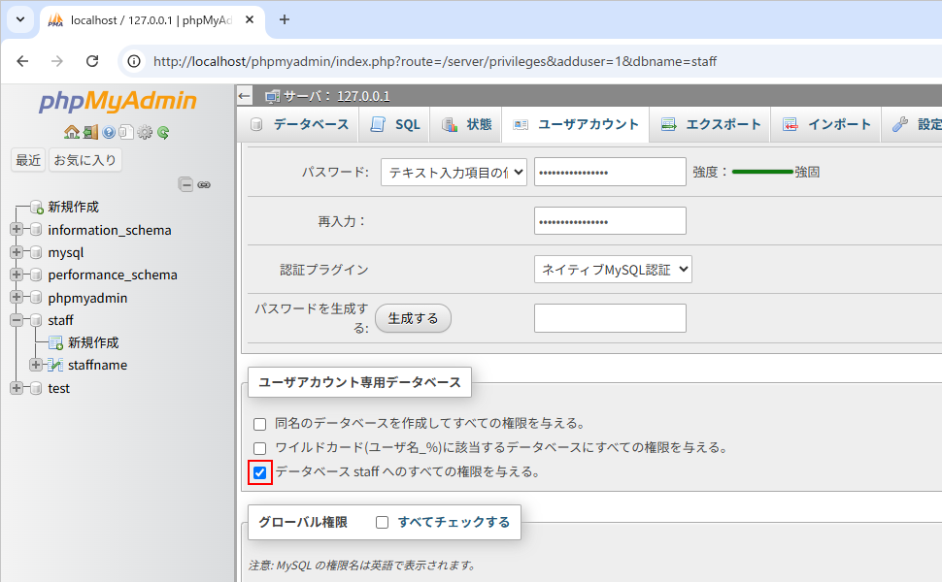The height and width of the screenshot is (582, 942).
Task: Click the phpMyAdmin home icon
Action: [x=73, y=132]
